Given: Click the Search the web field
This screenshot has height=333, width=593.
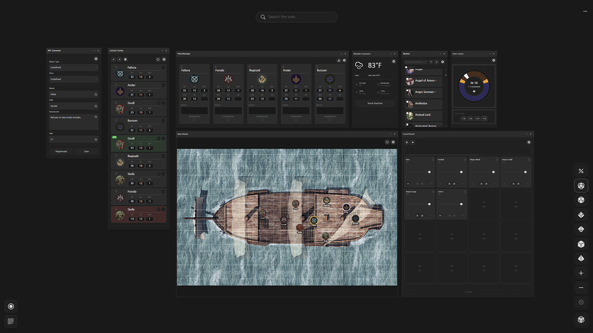Looking at the screenshot, I should pyautogui.click(x=296, y=17).
